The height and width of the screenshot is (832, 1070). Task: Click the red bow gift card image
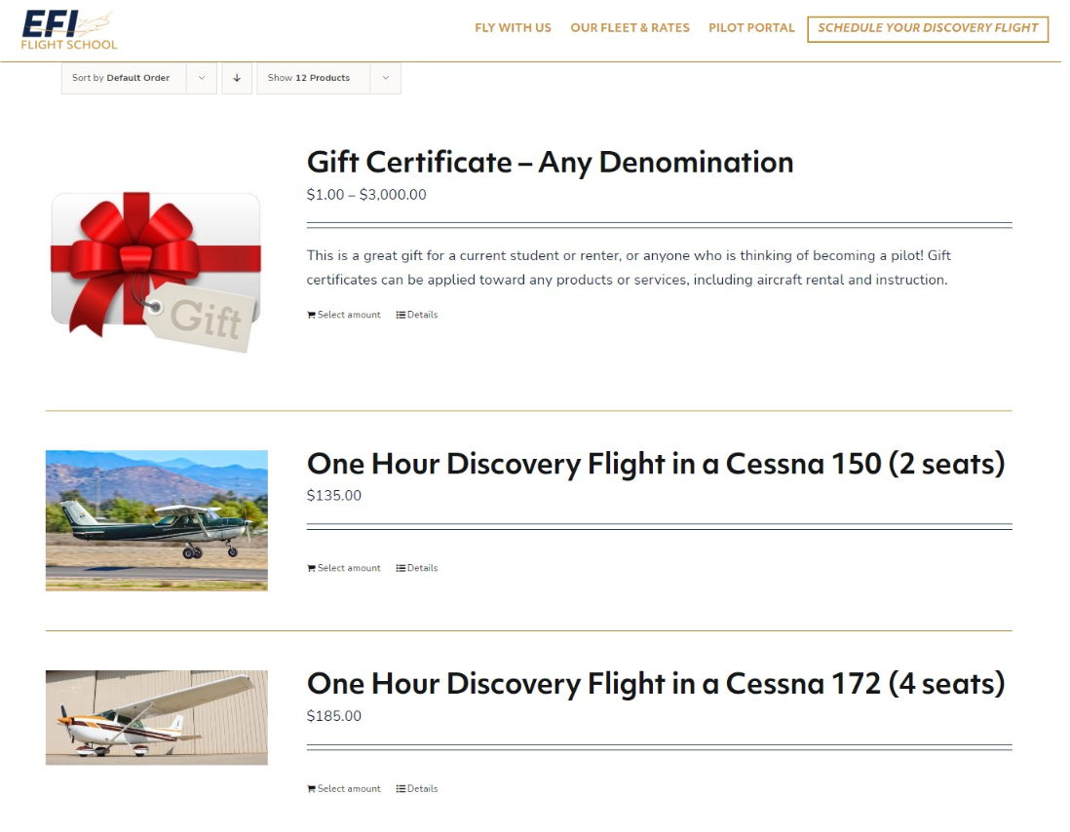pyautogui.click(x=156, y=271)
